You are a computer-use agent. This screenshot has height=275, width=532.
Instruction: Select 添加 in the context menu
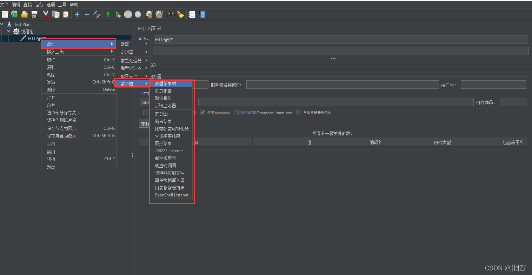point(78,44)
